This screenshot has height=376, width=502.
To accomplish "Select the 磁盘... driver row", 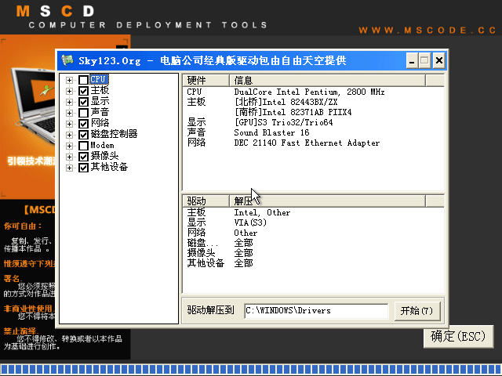I will coord(313,243).
